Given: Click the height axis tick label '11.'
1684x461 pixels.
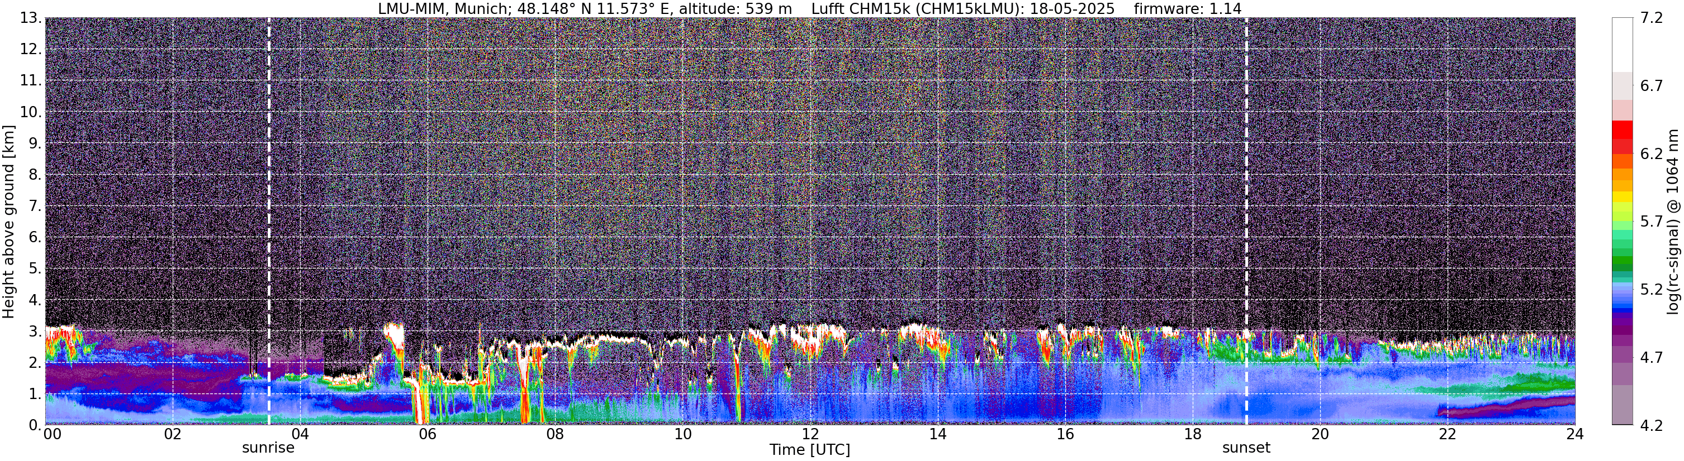Looking at the screenshot, I should tap(31, 81).
